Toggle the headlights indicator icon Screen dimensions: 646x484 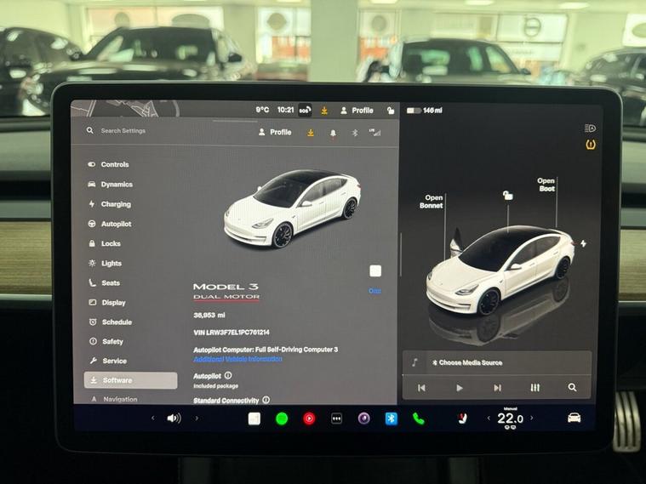tap(590, 128)
